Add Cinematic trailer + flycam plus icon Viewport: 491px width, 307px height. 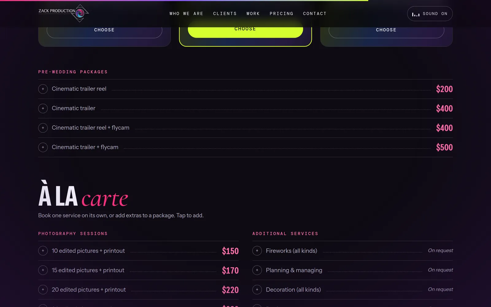click(x=43, y=147)
